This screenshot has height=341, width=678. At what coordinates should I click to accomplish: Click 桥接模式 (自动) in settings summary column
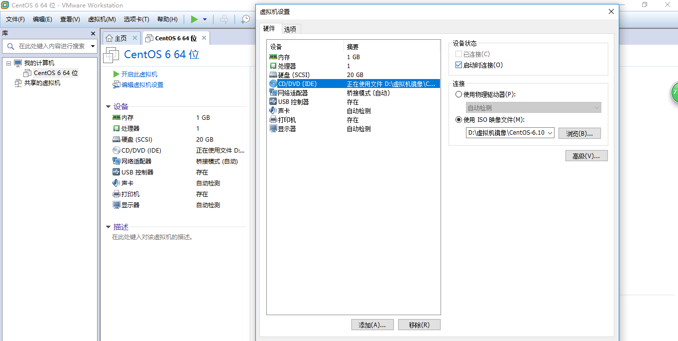[368, 93]
